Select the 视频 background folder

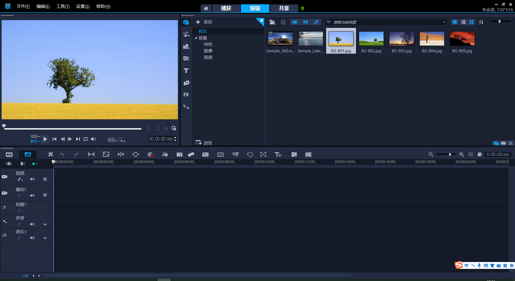click(x=208, y=57)
